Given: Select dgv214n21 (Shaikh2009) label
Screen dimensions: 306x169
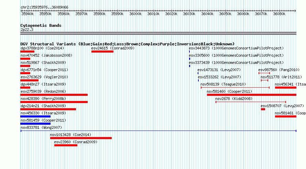Looking at the screenshot, I should 43,106.
